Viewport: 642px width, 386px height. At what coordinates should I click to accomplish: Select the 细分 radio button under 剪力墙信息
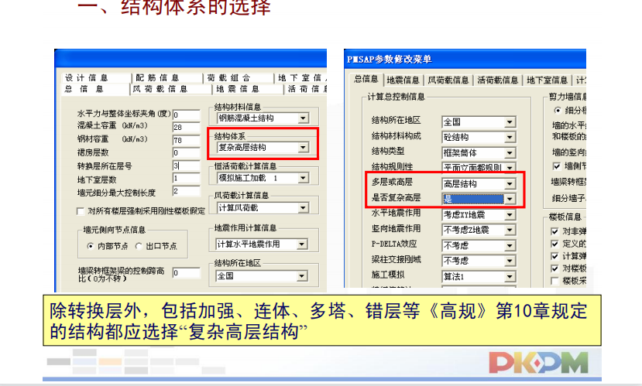[x=558, y=111]
